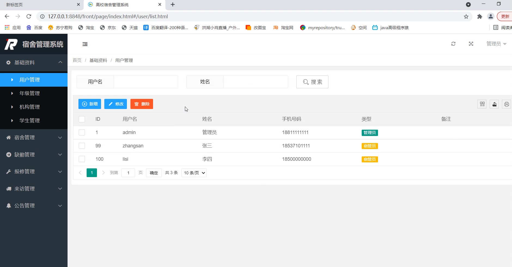
Task: Toggle fullscreen with the expand icon
Action: [x=471, y=44]
